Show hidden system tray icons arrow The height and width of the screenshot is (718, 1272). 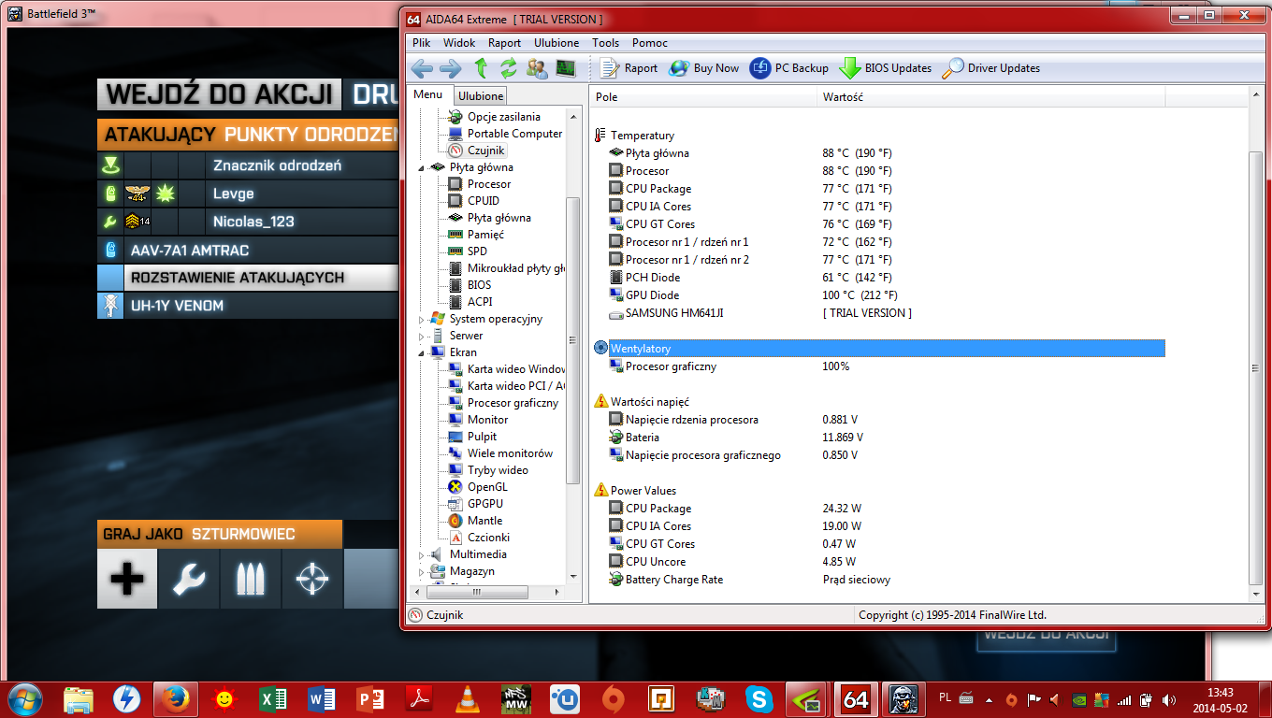(990, 699)
